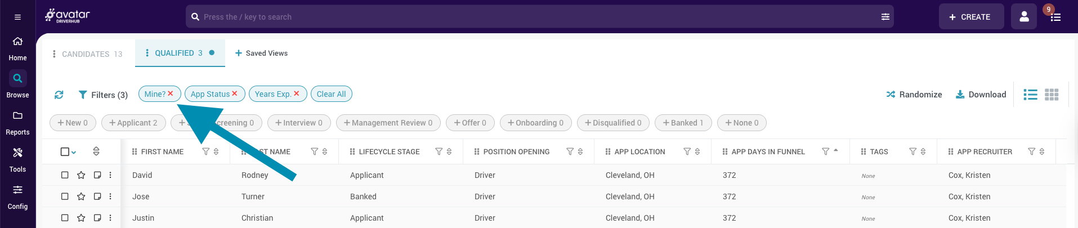Open the Tools sidebar icon
The image size is (1078, 228).
(x=17, y=158)
